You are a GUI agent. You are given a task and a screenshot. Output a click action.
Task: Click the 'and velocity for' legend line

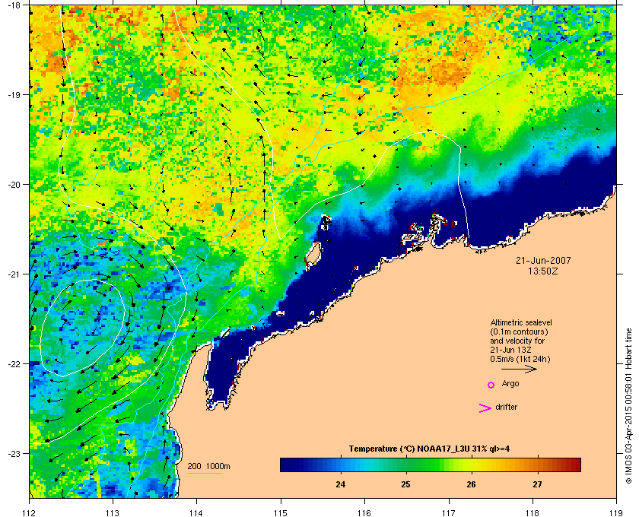[x=517, y=341]
